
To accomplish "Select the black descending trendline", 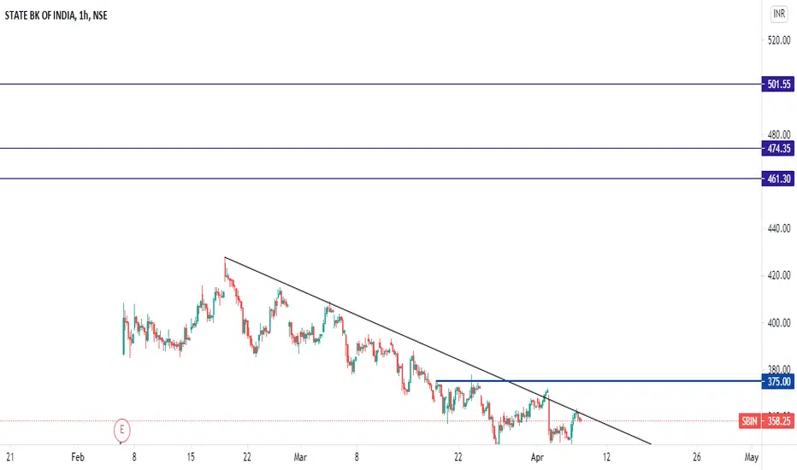I will click(x=437, y=351).
